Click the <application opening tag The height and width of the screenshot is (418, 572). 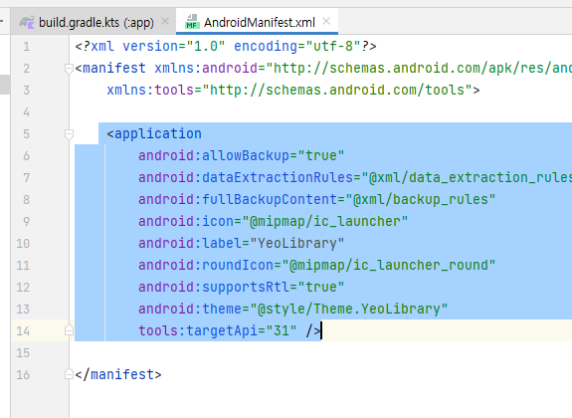point(154,134)
